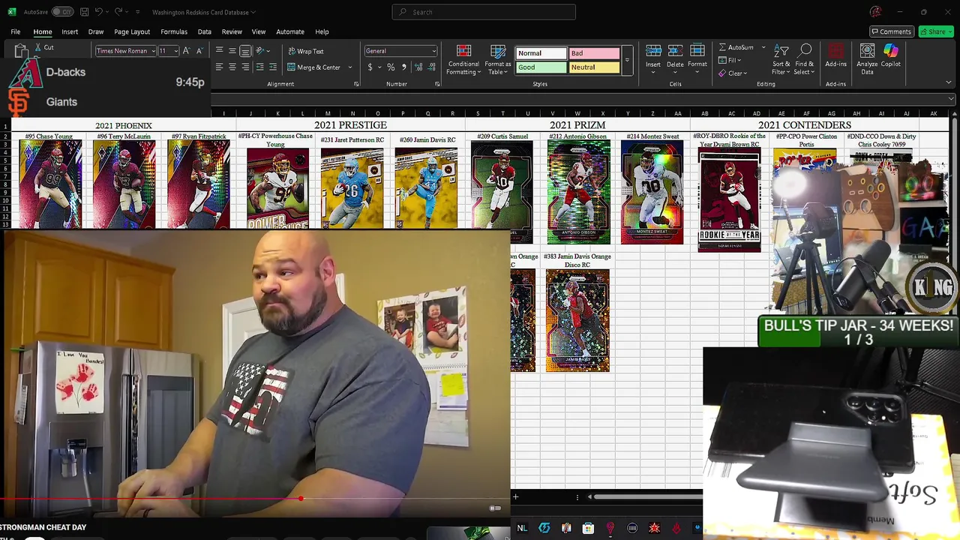Click the Increase Decimal icon

click(418, 67)
